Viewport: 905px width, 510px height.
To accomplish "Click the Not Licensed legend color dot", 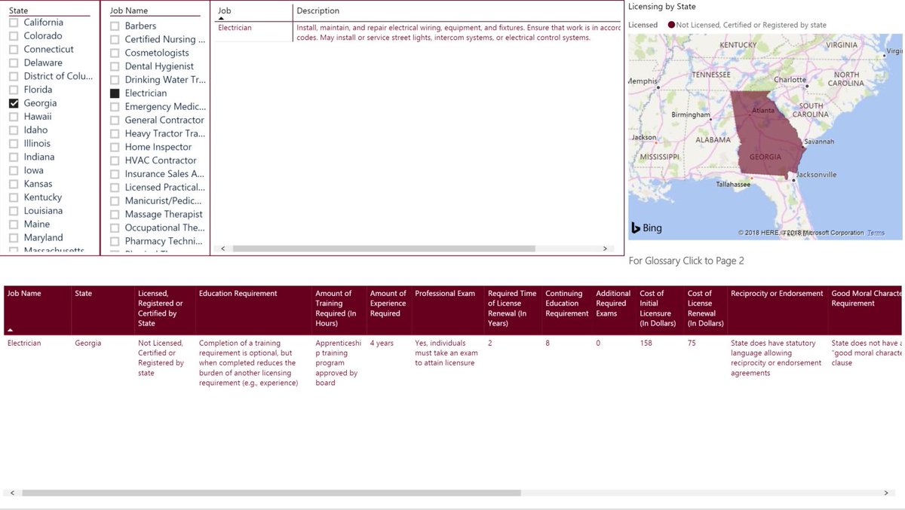I will tap(671, 25).
